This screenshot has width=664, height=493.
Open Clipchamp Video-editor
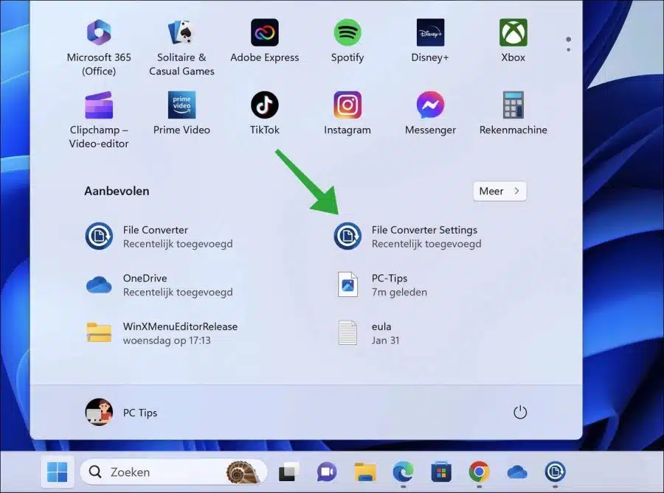99,119
